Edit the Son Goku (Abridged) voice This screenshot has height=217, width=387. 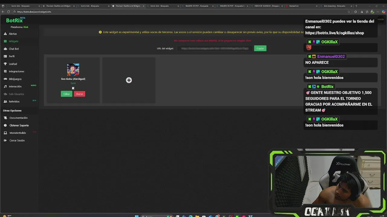coord(67,94)
